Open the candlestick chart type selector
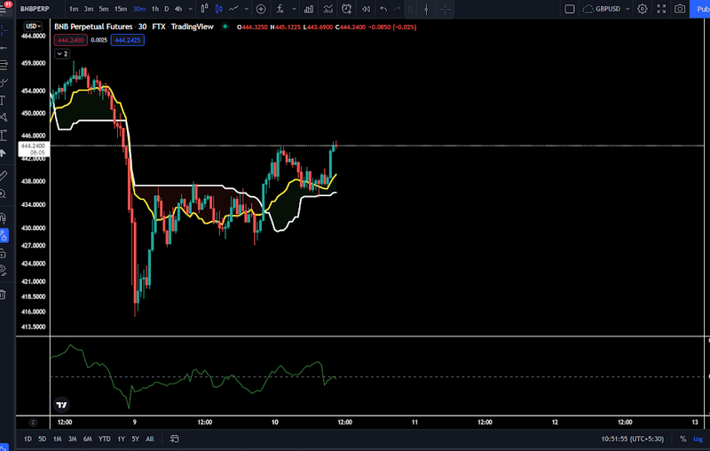Screen dimensions: 710x451 pyautogui.click(x=216, y=9)
